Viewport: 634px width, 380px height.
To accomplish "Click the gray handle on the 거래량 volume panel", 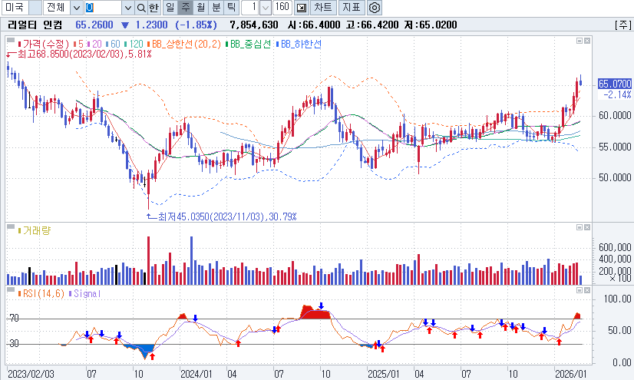I will tap(11, 229).
